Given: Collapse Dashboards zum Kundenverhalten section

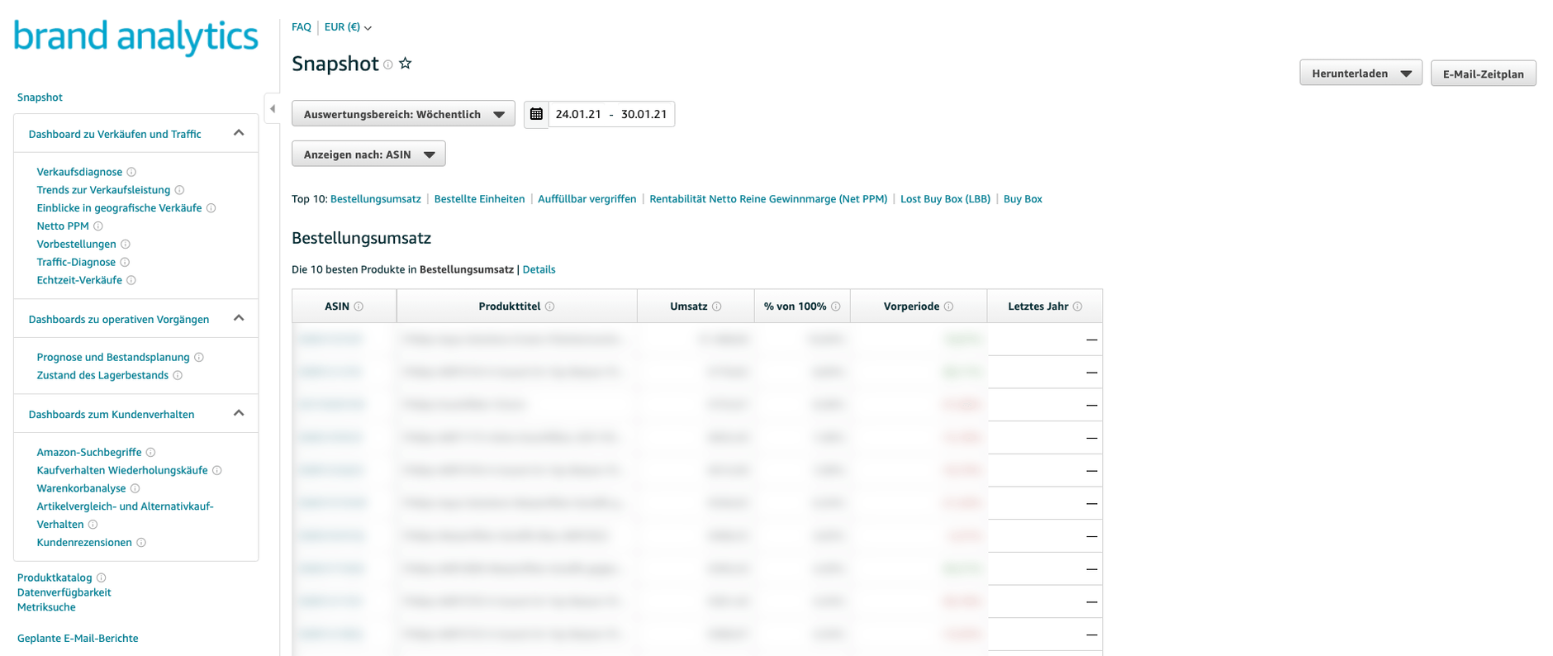Looking at the screenshot, I should point(239,413).
